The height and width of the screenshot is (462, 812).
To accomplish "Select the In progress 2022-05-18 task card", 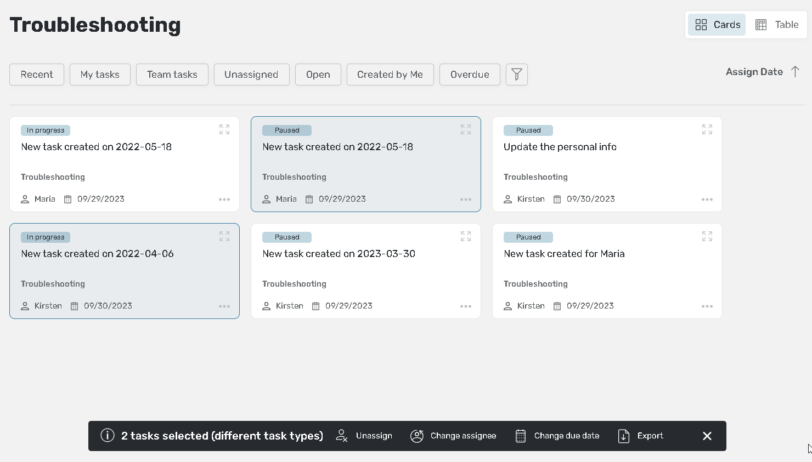I will pos(125,164).
